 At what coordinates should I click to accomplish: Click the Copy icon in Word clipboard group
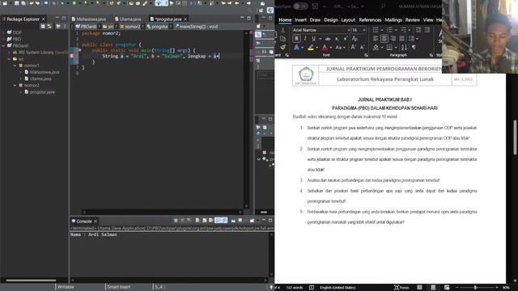pos(282,39)
